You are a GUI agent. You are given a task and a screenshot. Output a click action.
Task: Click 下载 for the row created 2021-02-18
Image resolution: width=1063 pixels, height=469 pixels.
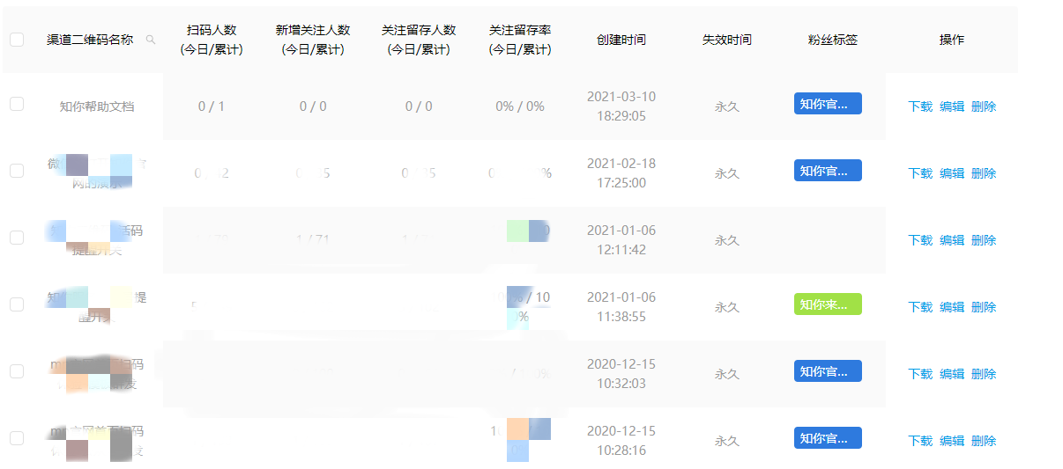[920, 173]
